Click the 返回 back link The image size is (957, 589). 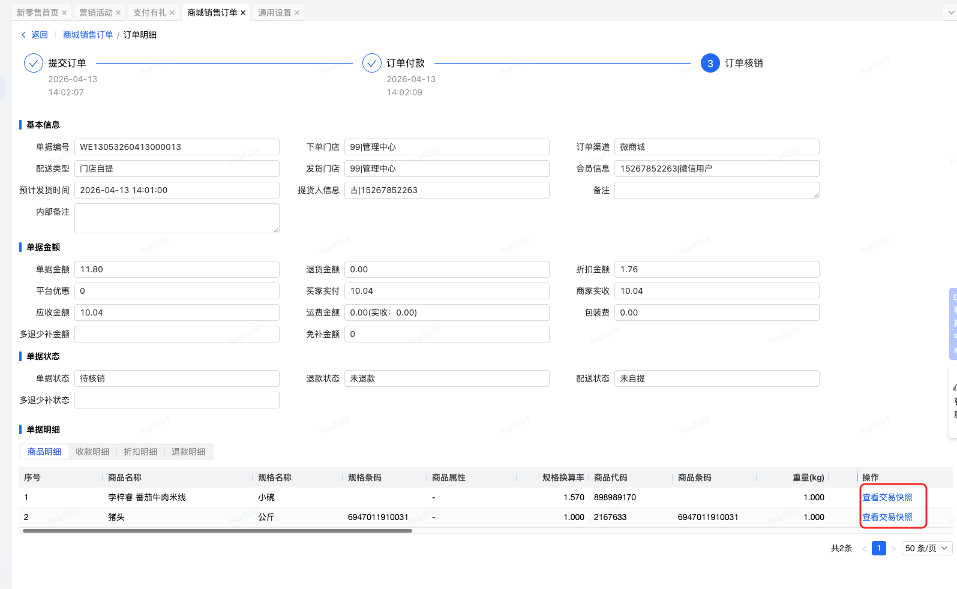pos(40,35)
